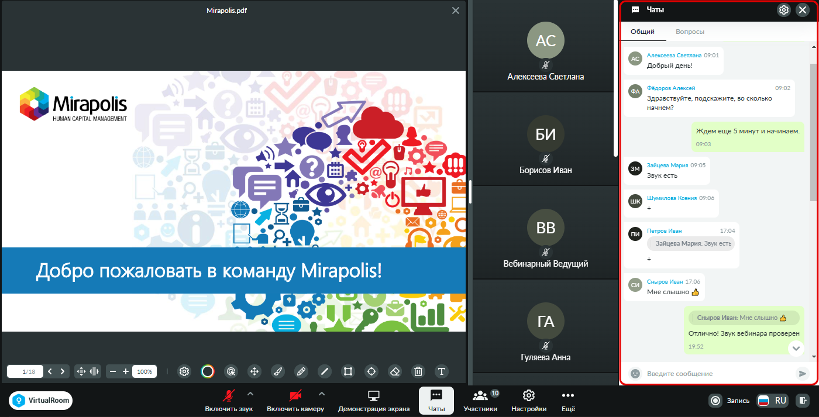The height and width of the screenshot is (417, 819).
Task: Focus the Введите сообщение chat input
Action: pos(719,373)
